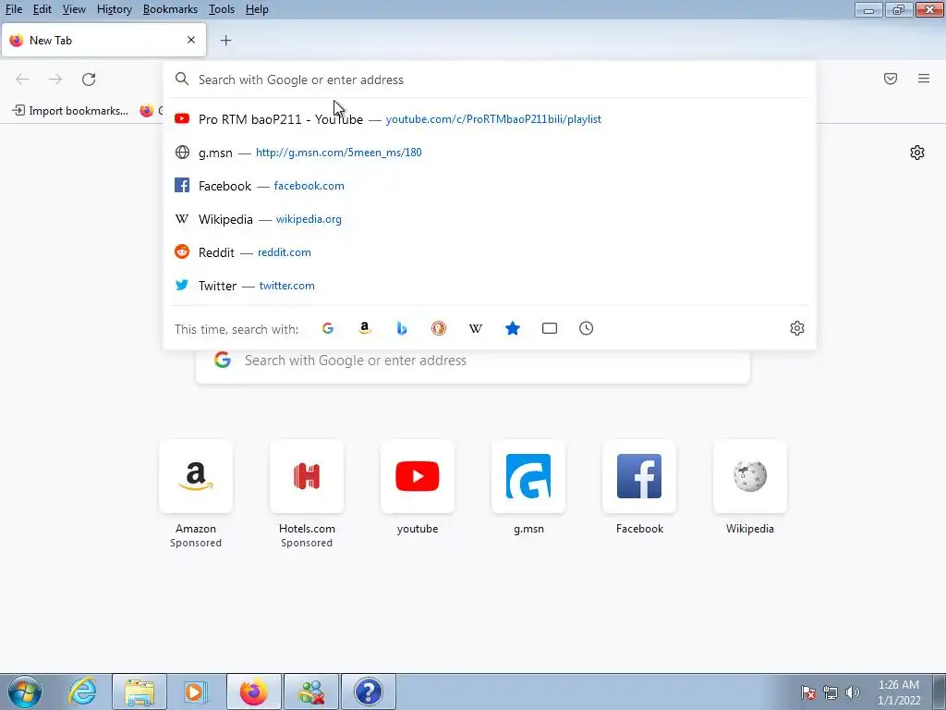This screenshot has width=946, height=710.
Task: Click the address bar input field
Action: [x=490, y=80]
